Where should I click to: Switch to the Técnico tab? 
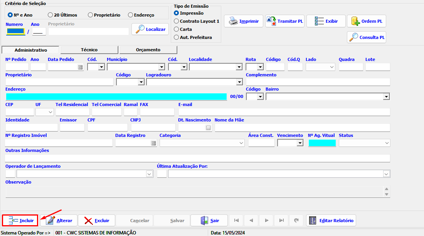click(x=89, y=50)
